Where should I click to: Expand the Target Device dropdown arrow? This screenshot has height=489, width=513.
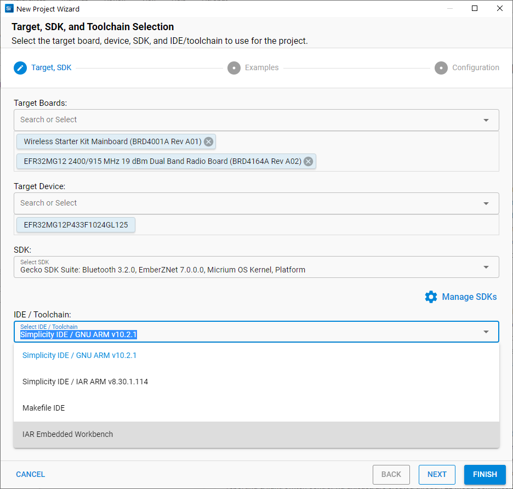coord(486,203)
